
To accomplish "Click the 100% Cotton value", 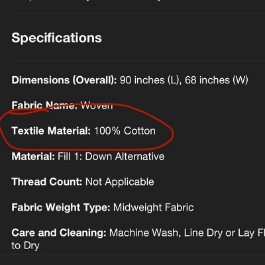I will 125,131.
